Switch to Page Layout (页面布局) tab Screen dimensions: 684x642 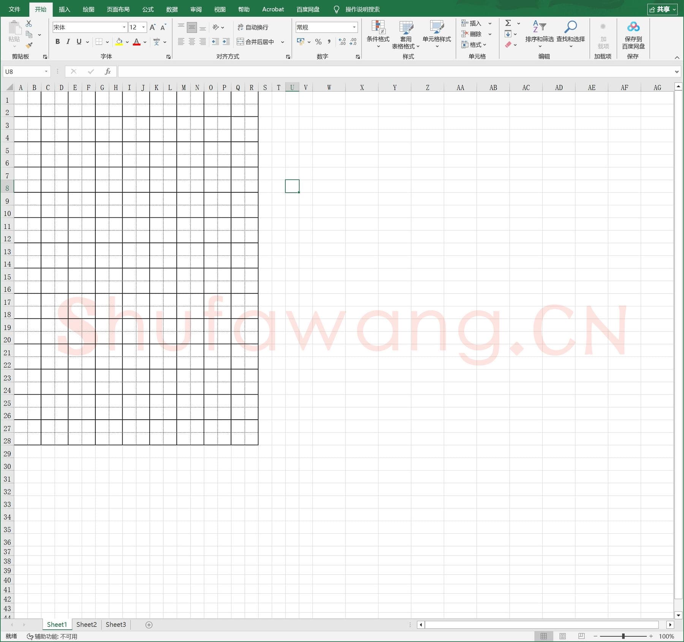118,9
